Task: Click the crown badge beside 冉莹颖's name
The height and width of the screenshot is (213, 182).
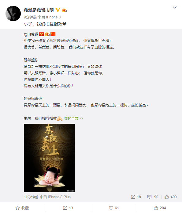Action: coord(47,34)
